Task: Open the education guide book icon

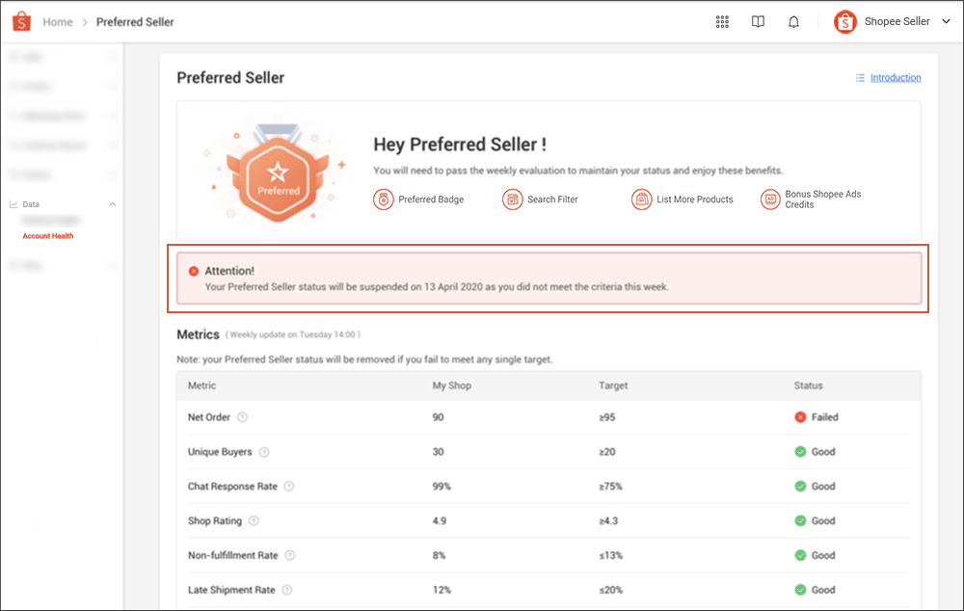Action: 758,21
